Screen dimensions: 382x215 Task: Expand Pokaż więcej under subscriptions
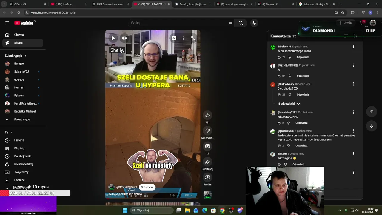[x=23, y=119]
